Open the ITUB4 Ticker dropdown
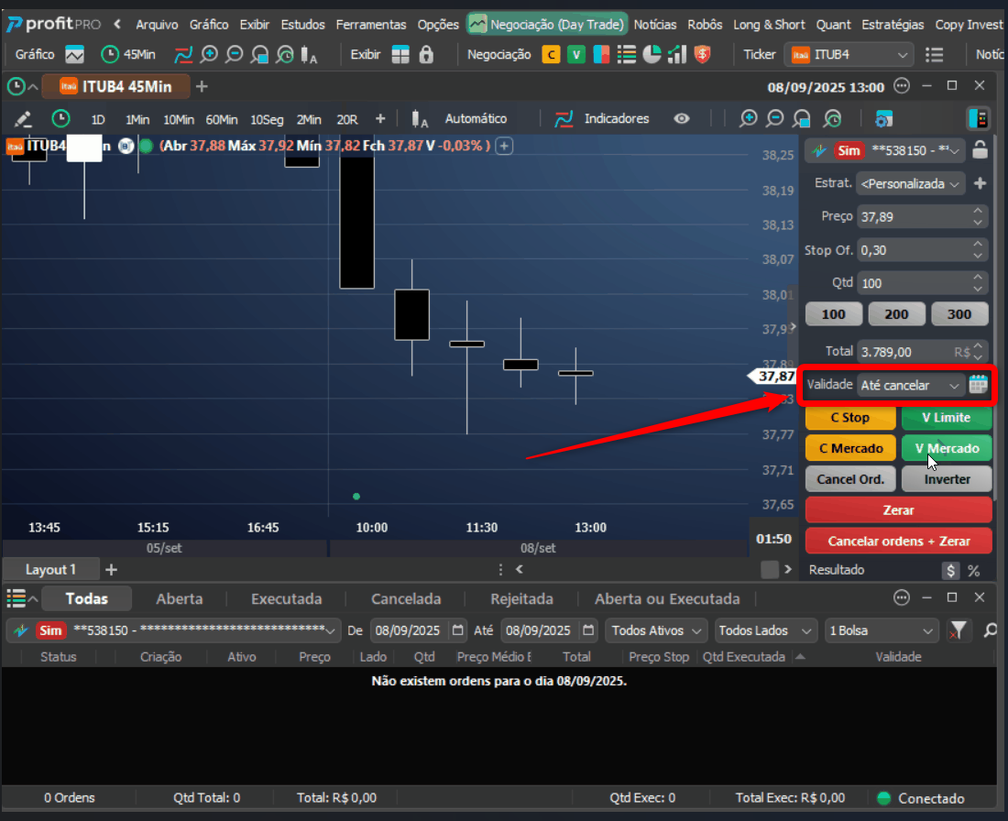This screenshot has height=821, width=1008. (x=849, y=55)
